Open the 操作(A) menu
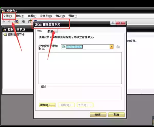Screen dimensions: 154x127 [x=20, y=16]
